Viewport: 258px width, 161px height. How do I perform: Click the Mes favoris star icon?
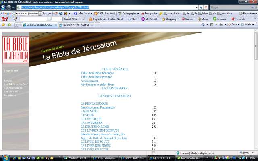(75, 13)
